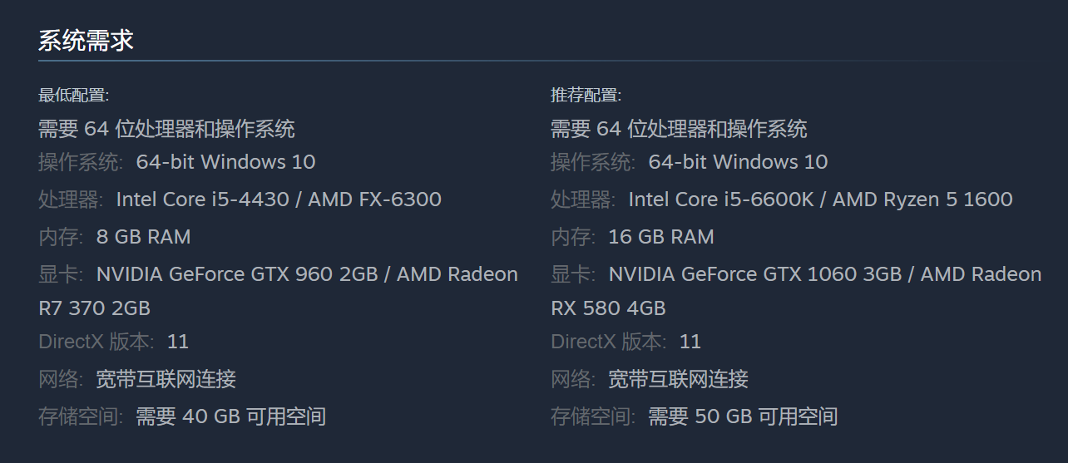The width and height of the screenshot is (1068, 463).
Task: Click 64-bit Windows 10 under 最低配置
Action: [225, 162]
